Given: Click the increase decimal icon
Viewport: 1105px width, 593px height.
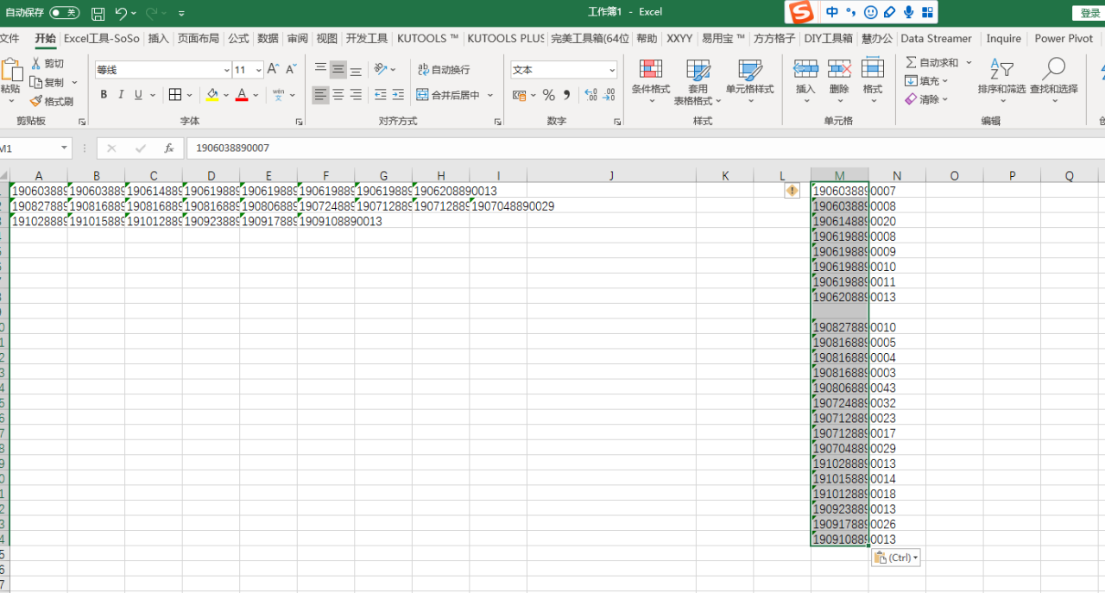Looking at the screenshot, I should click(x=590, y=95).
